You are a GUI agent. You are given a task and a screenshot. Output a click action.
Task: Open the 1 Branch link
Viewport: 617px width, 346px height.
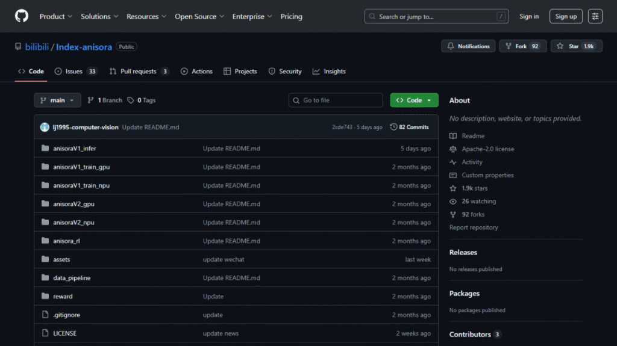coord(105,100)
